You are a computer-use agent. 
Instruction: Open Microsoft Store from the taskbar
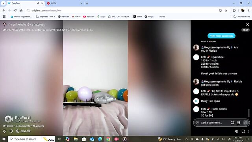pyautogui.click(x=84, y=139)
